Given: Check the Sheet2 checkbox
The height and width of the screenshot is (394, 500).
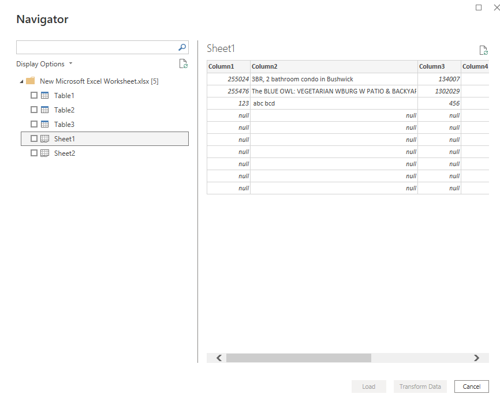Looking at the screenshot, I should pyautogui.click(x=34, y=153).
